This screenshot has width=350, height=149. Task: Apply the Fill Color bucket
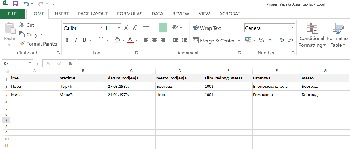(117, 40)
